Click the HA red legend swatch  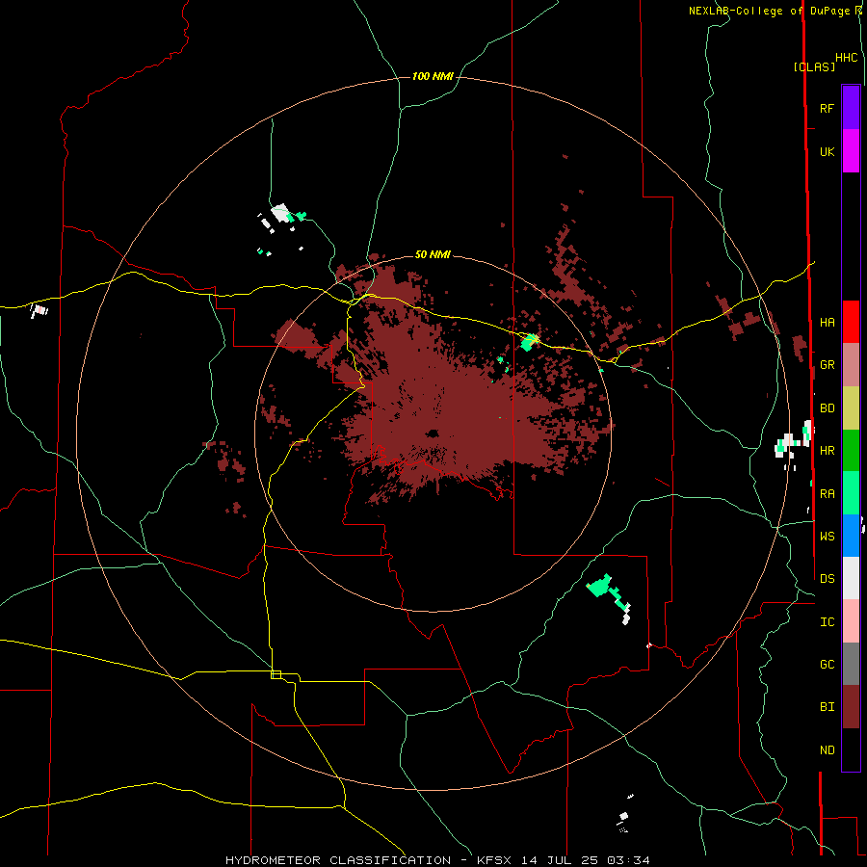(x=851, y=322)
